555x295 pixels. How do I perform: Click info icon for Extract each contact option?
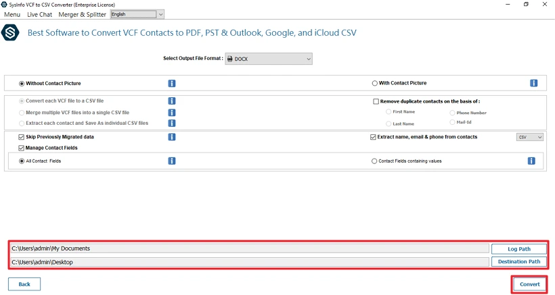coord(172,124)
